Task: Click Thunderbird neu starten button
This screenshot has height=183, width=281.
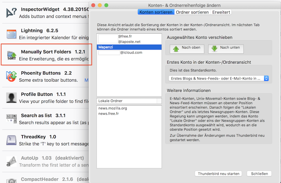Action: click(x=219, y=173)
